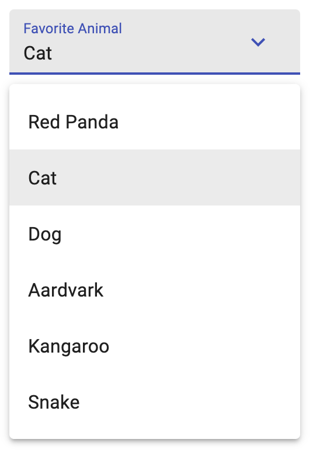This screenshot has height=453, width=313.
Task: Choose Kangaroo from the options
Action: point(155,346)
